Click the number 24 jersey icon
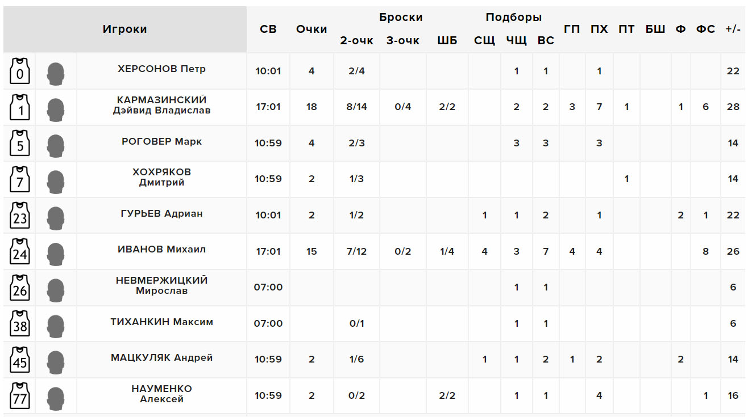752x417 pixels. 20,251
